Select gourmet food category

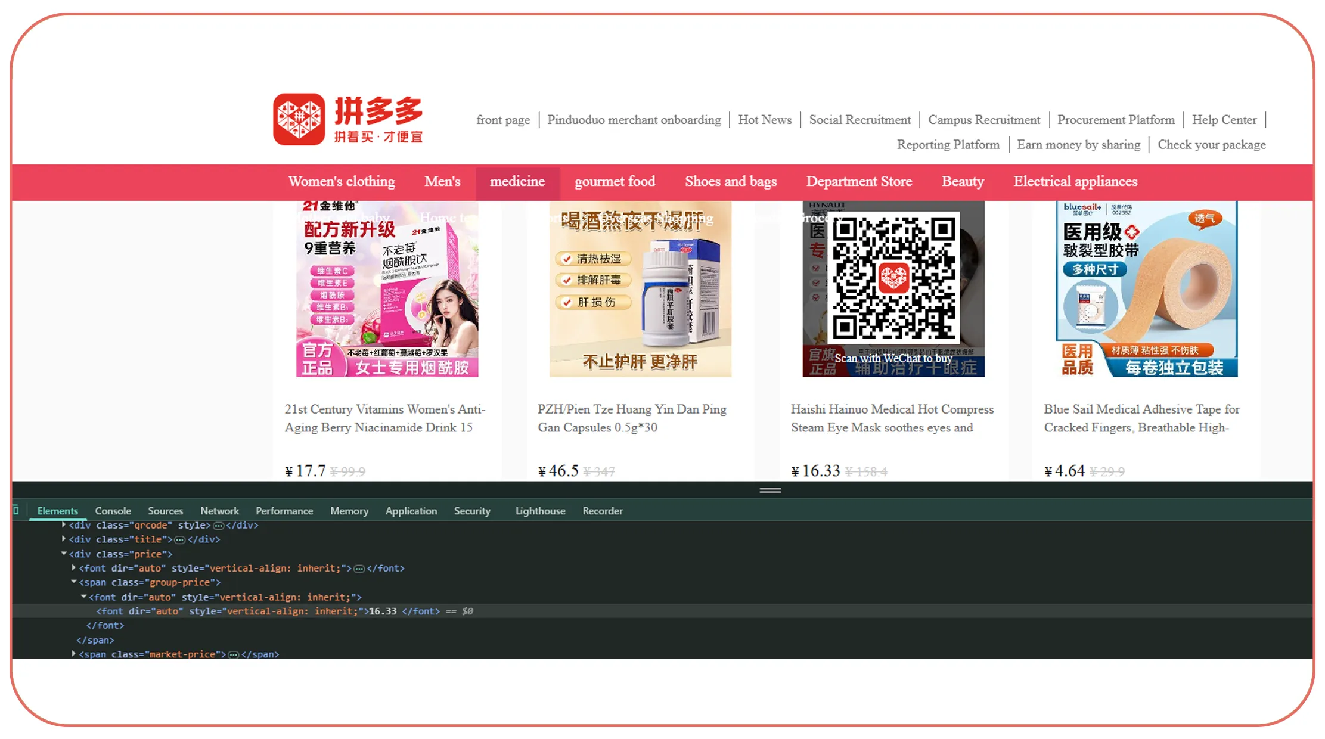[x=615, y=181]
